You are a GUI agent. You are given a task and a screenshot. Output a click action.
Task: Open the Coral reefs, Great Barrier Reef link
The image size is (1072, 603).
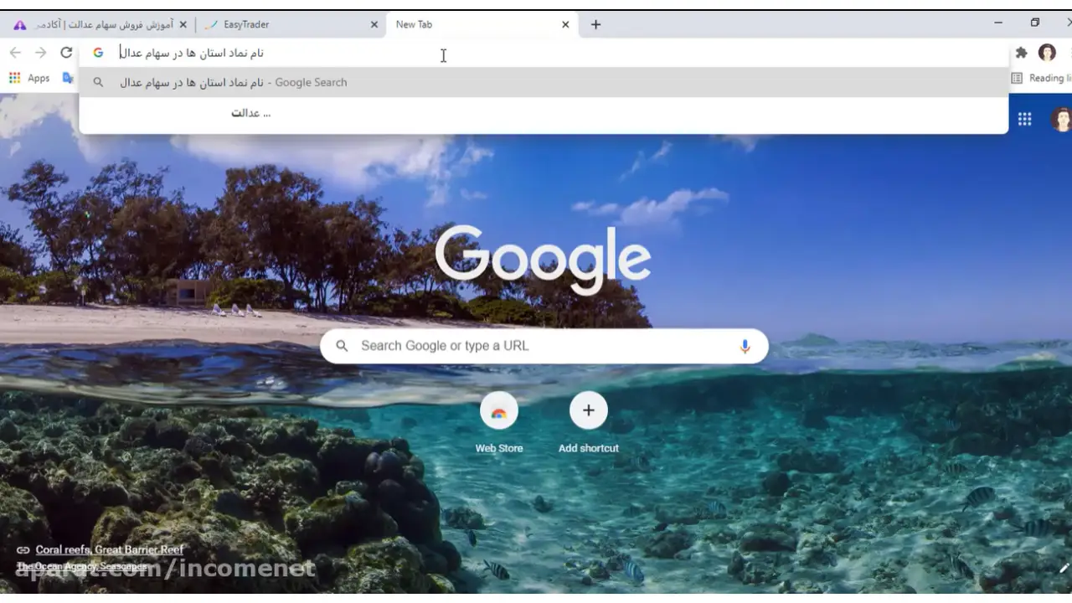[x=110, y=550]
